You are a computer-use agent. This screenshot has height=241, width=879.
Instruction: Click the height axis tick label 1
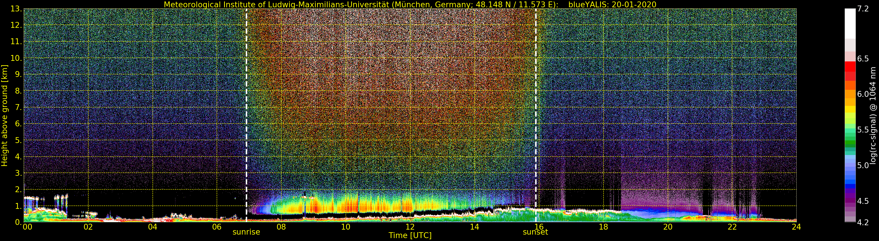18,206
